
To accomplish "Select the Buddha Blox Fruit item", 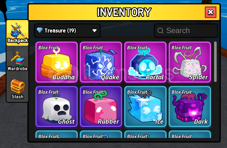I will click(x=57, y=63).
